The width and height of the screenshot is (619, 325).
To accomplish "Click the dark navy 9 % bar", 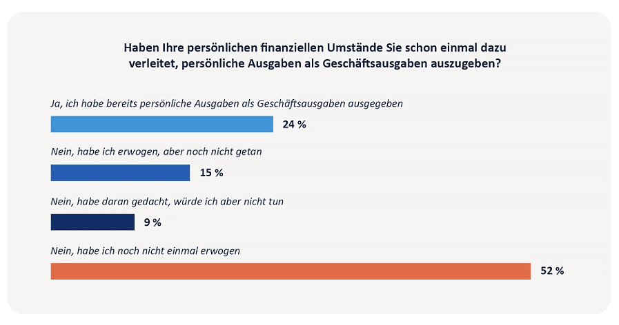I will [x=92, y=222].
